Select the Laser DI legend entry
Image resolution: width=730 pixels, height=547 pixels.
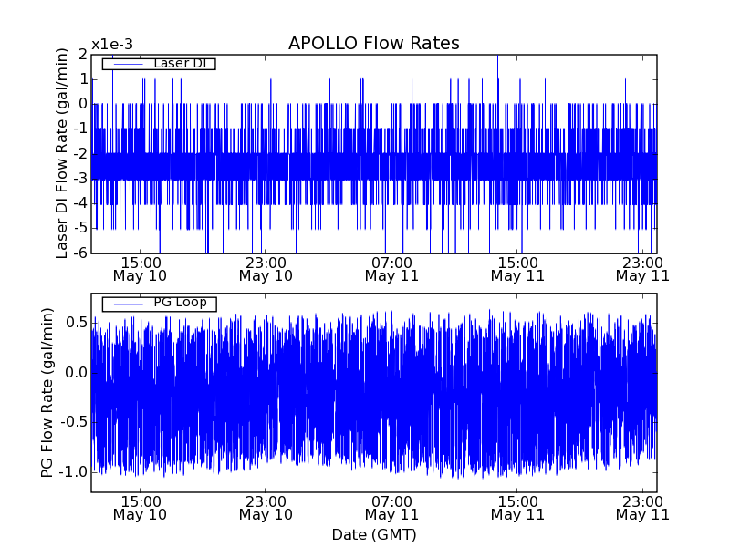pos(179,64)
